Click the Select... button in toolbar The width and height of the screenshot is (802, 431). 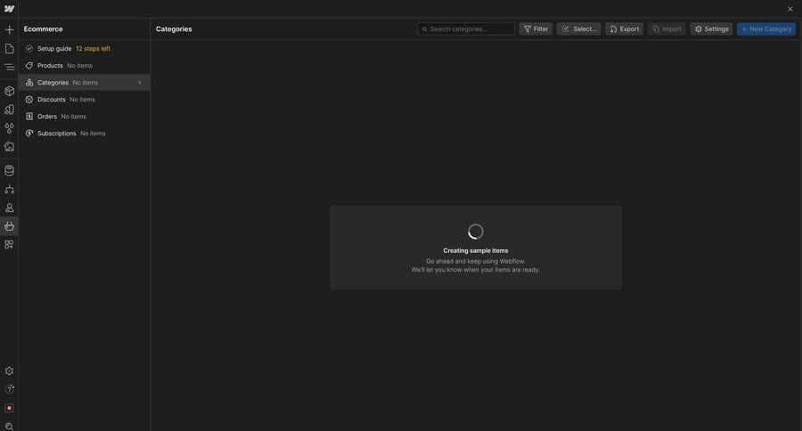[578, 28]
